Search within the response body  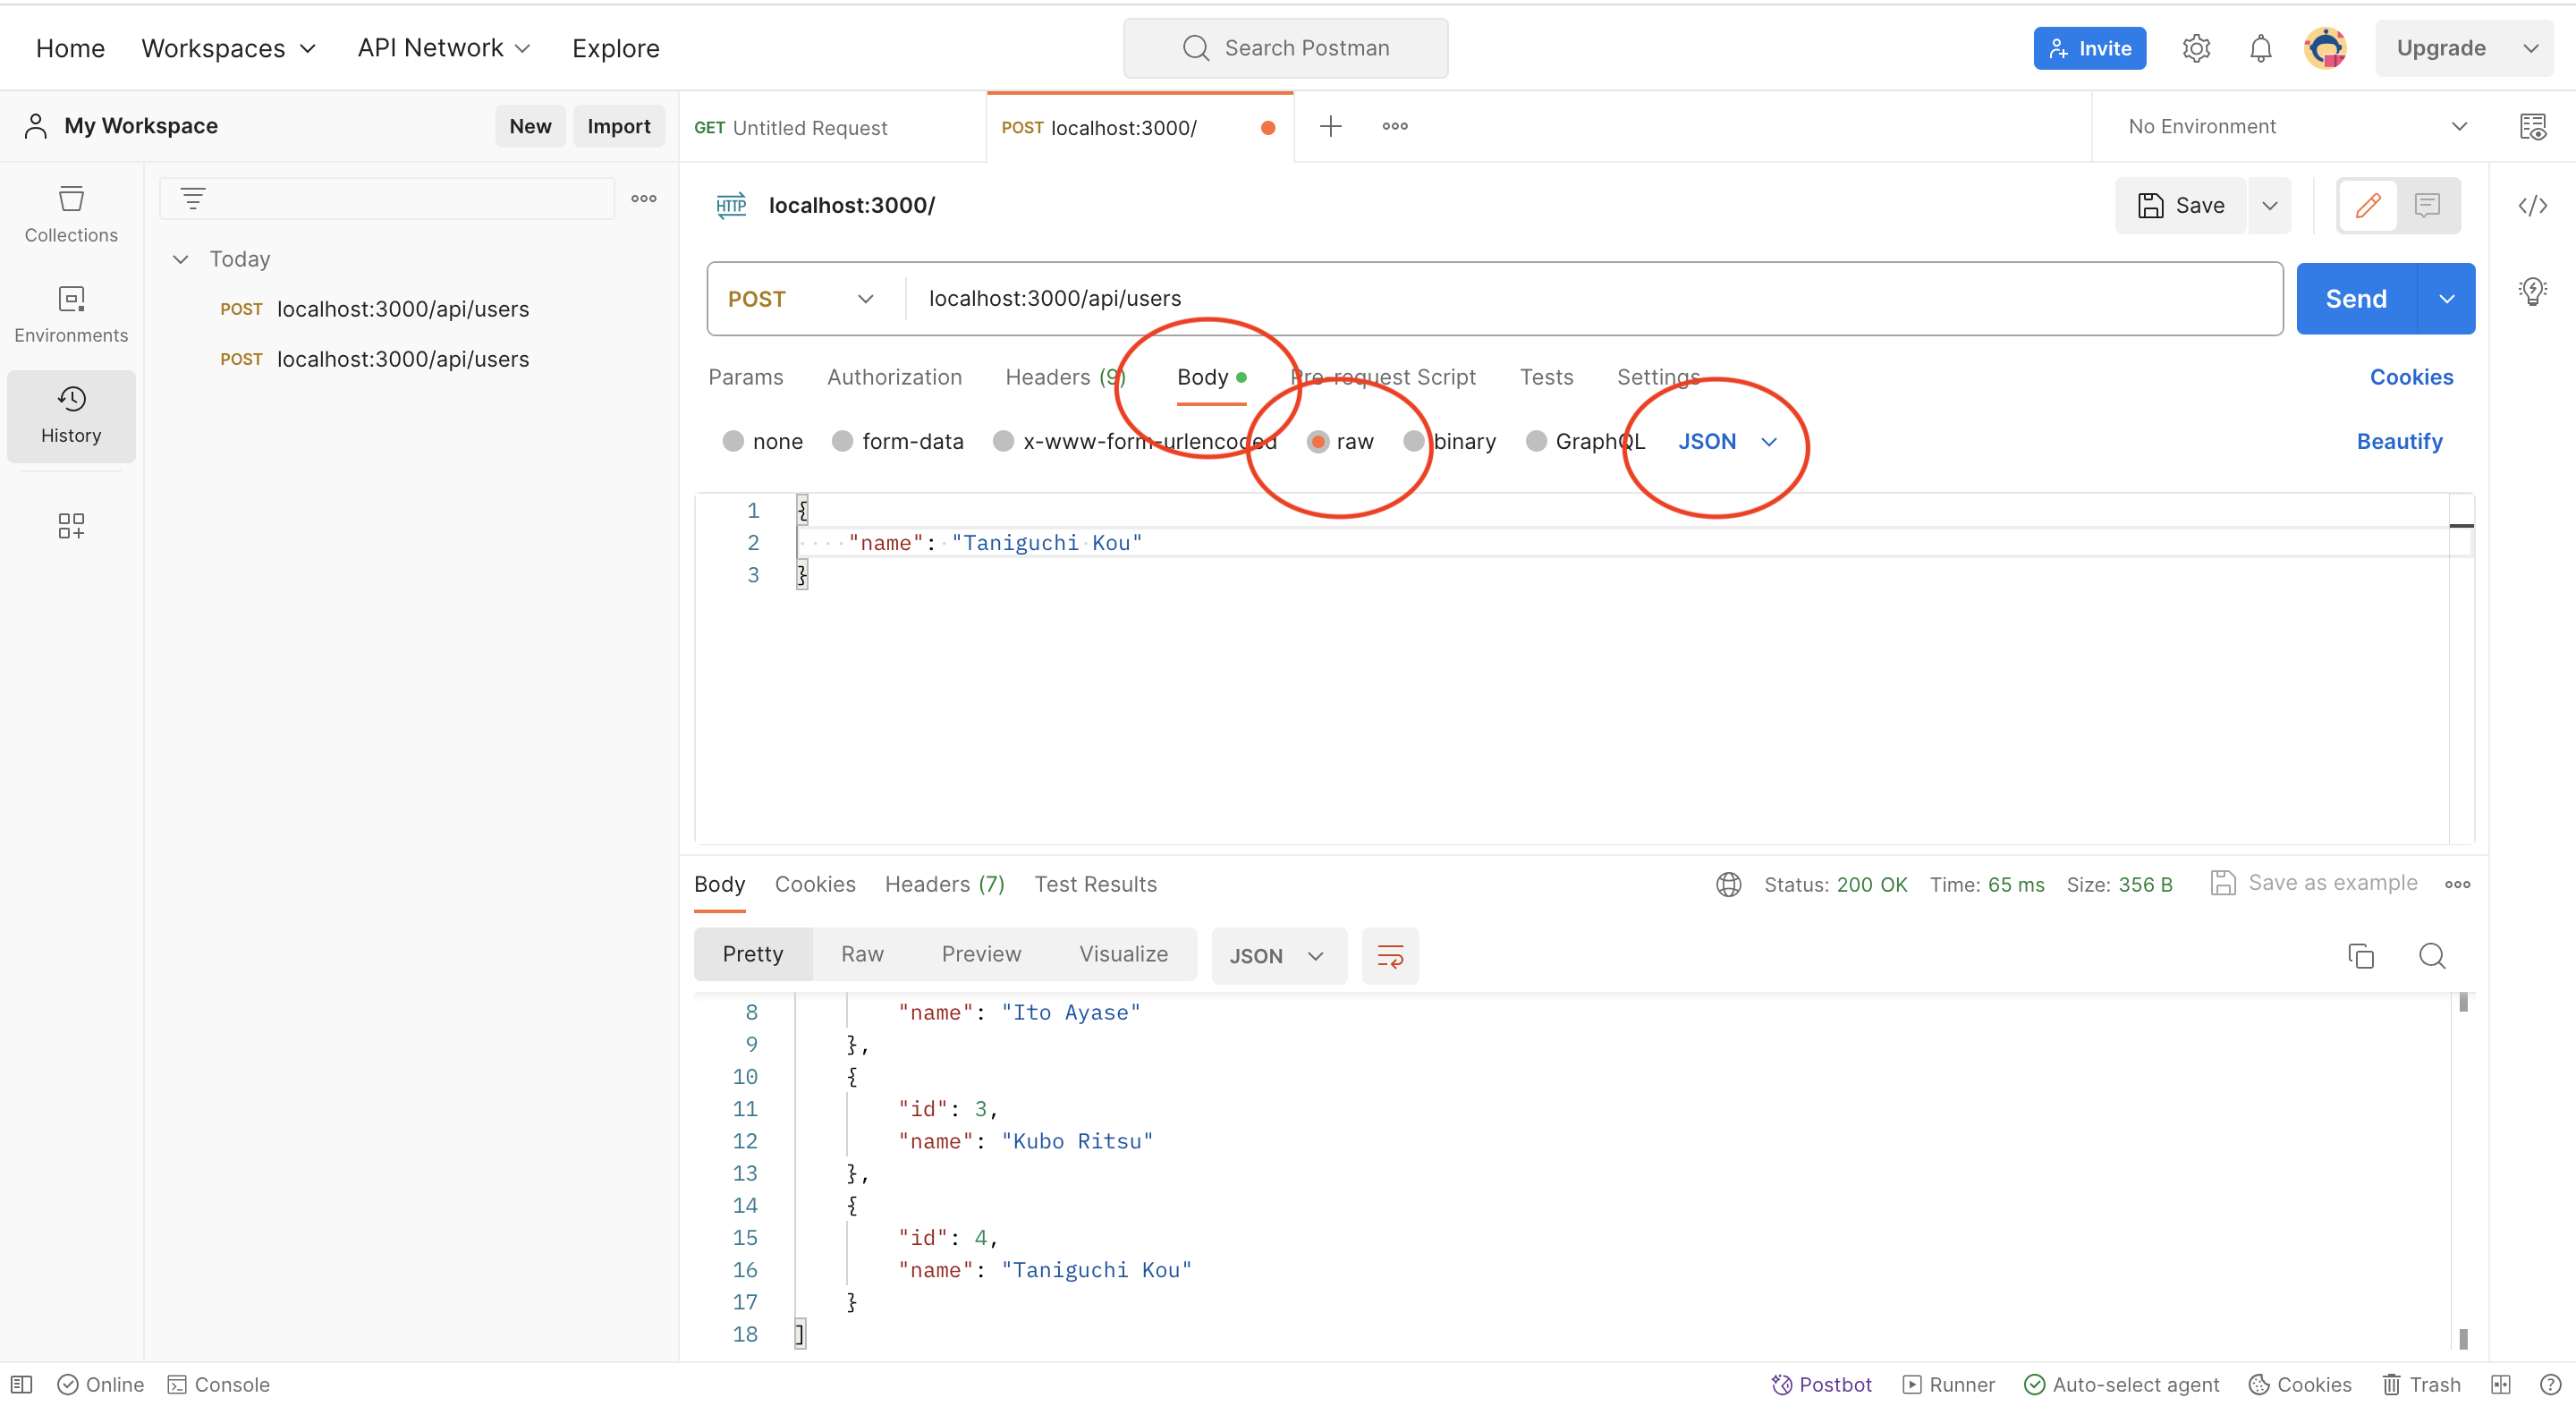point(2432,955)
